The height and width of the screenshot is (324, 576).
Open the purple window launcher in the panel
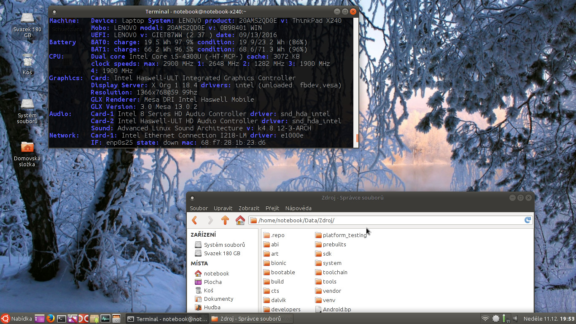pyautogui.click(x=39, y=319)
